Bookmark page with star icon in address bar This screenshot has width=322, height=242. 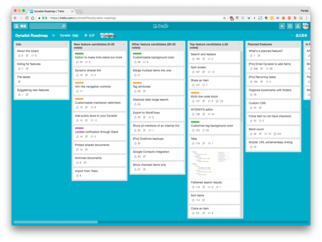(x=224, y=18)
